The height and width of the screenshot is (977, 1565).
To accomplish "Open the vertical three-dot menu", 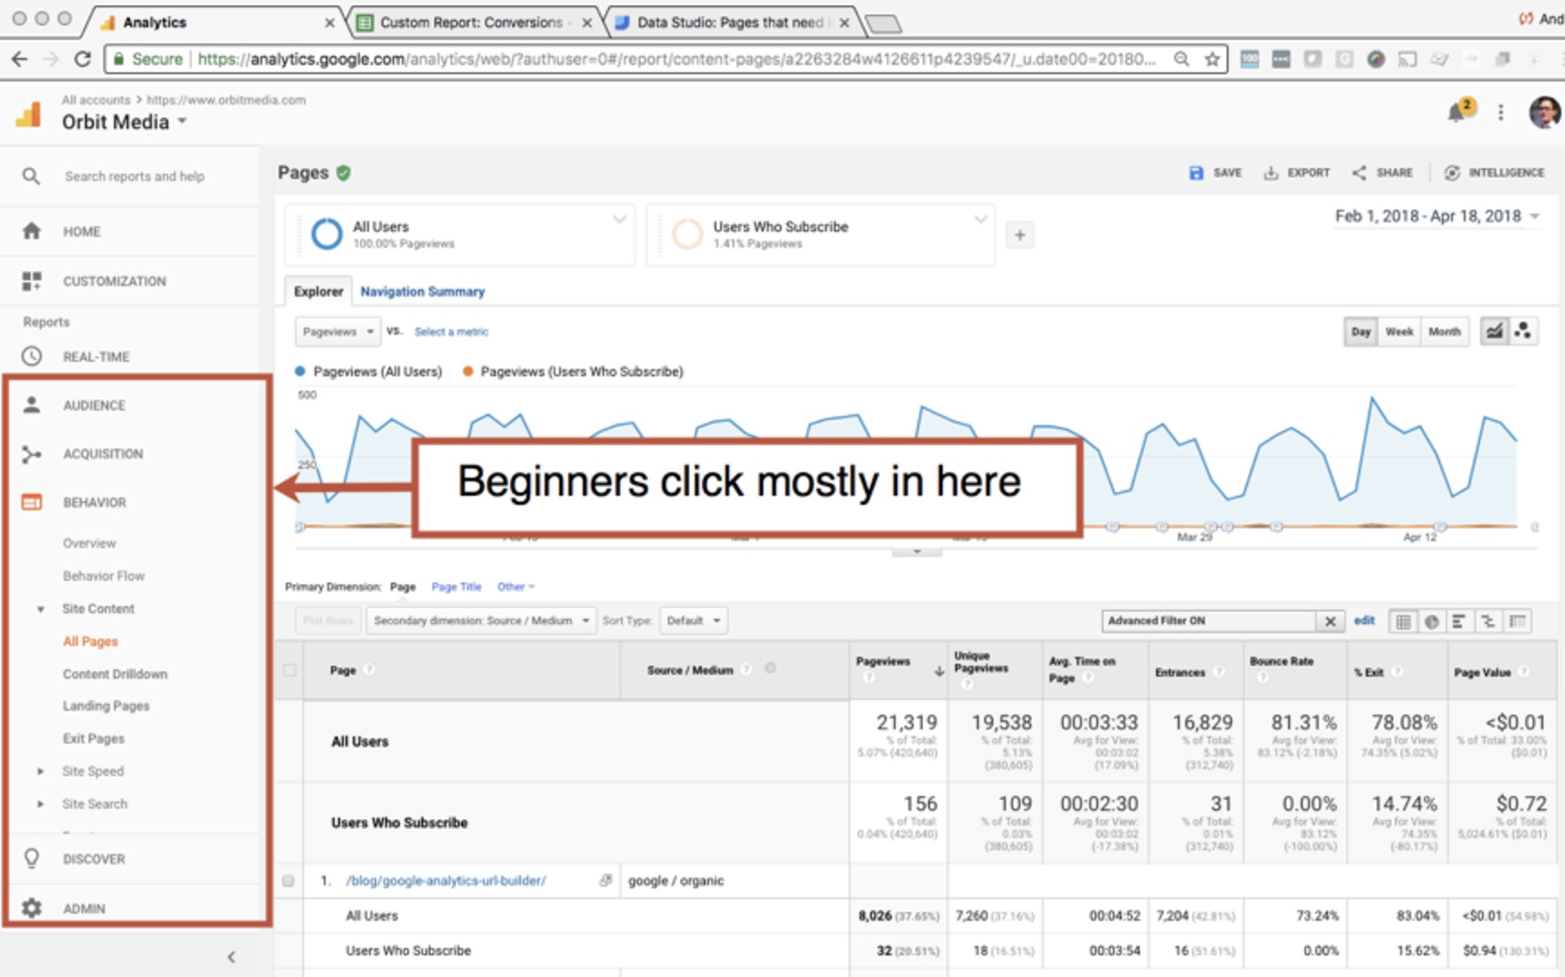I will 1501,113.
